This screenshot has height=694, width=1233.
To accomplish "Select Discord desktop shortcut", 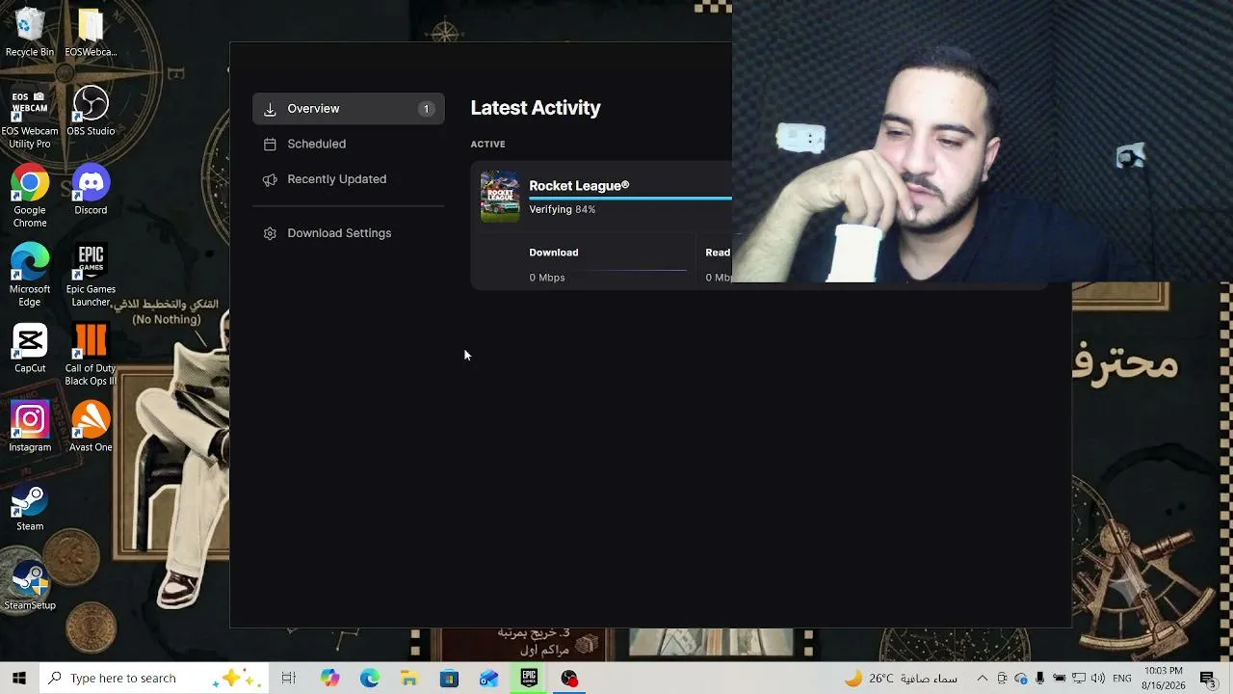I will tap(91, 191).
